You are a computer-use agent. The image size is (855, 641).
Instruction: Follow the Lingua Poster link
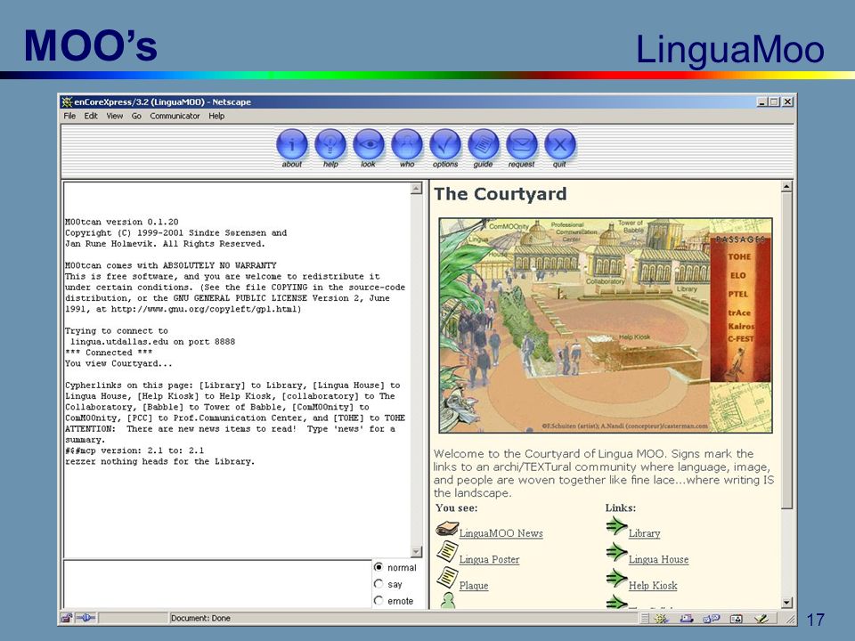[489, 559]
